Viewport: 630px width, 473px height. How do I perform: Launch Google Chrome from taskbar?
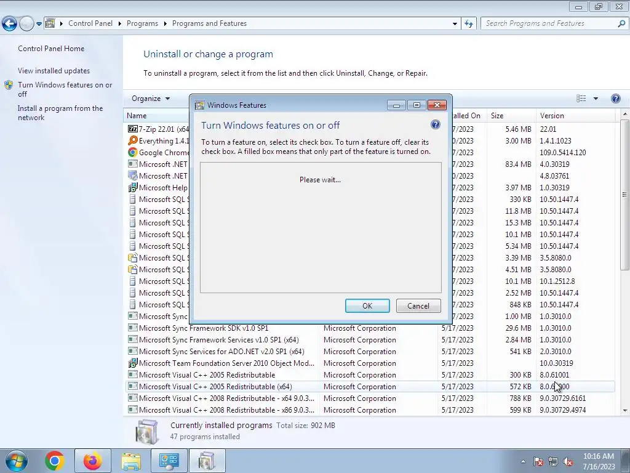(x=55, y=461)
